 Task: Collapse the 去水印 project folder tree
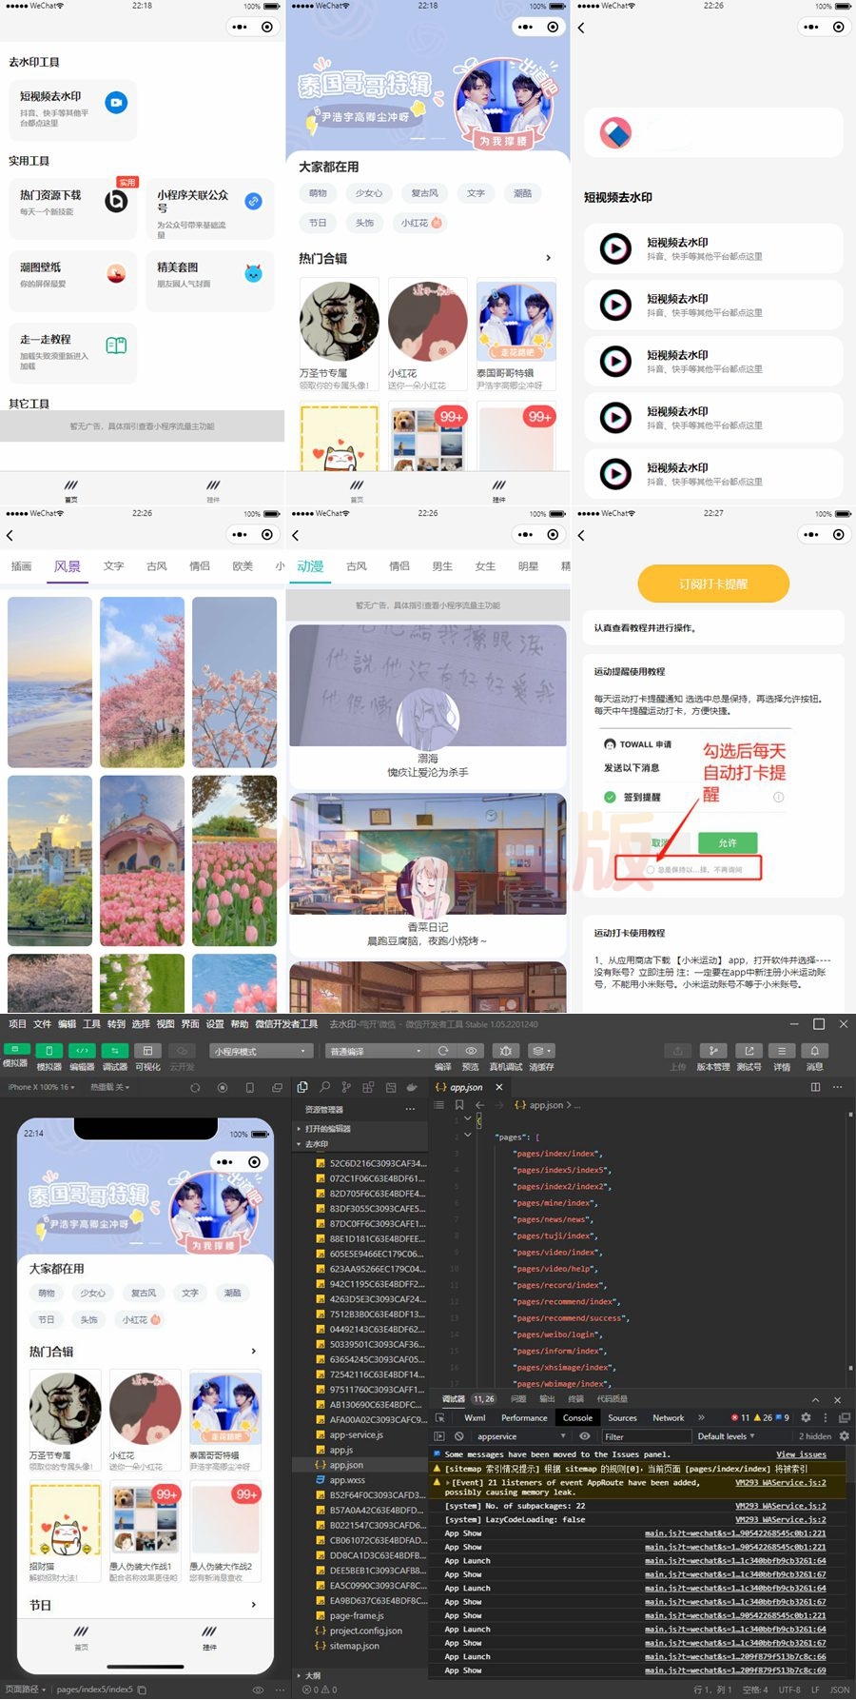(x=300, y=1144)
